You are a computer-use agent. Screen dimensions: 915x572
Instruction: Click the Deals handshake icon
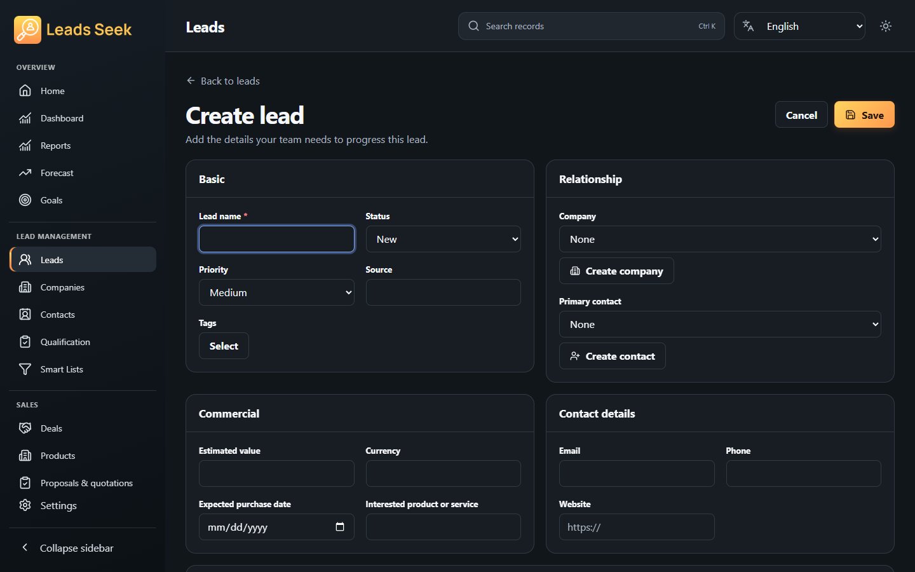pyautogui.click(x=25, y=428)
